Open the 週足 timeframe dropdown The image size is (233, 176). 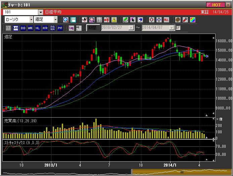tap(56, 19)
